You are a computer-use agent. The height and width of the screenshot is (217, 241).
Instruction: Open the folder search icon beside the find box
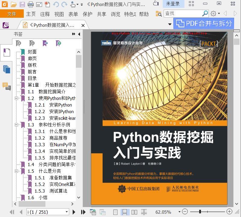159,14
